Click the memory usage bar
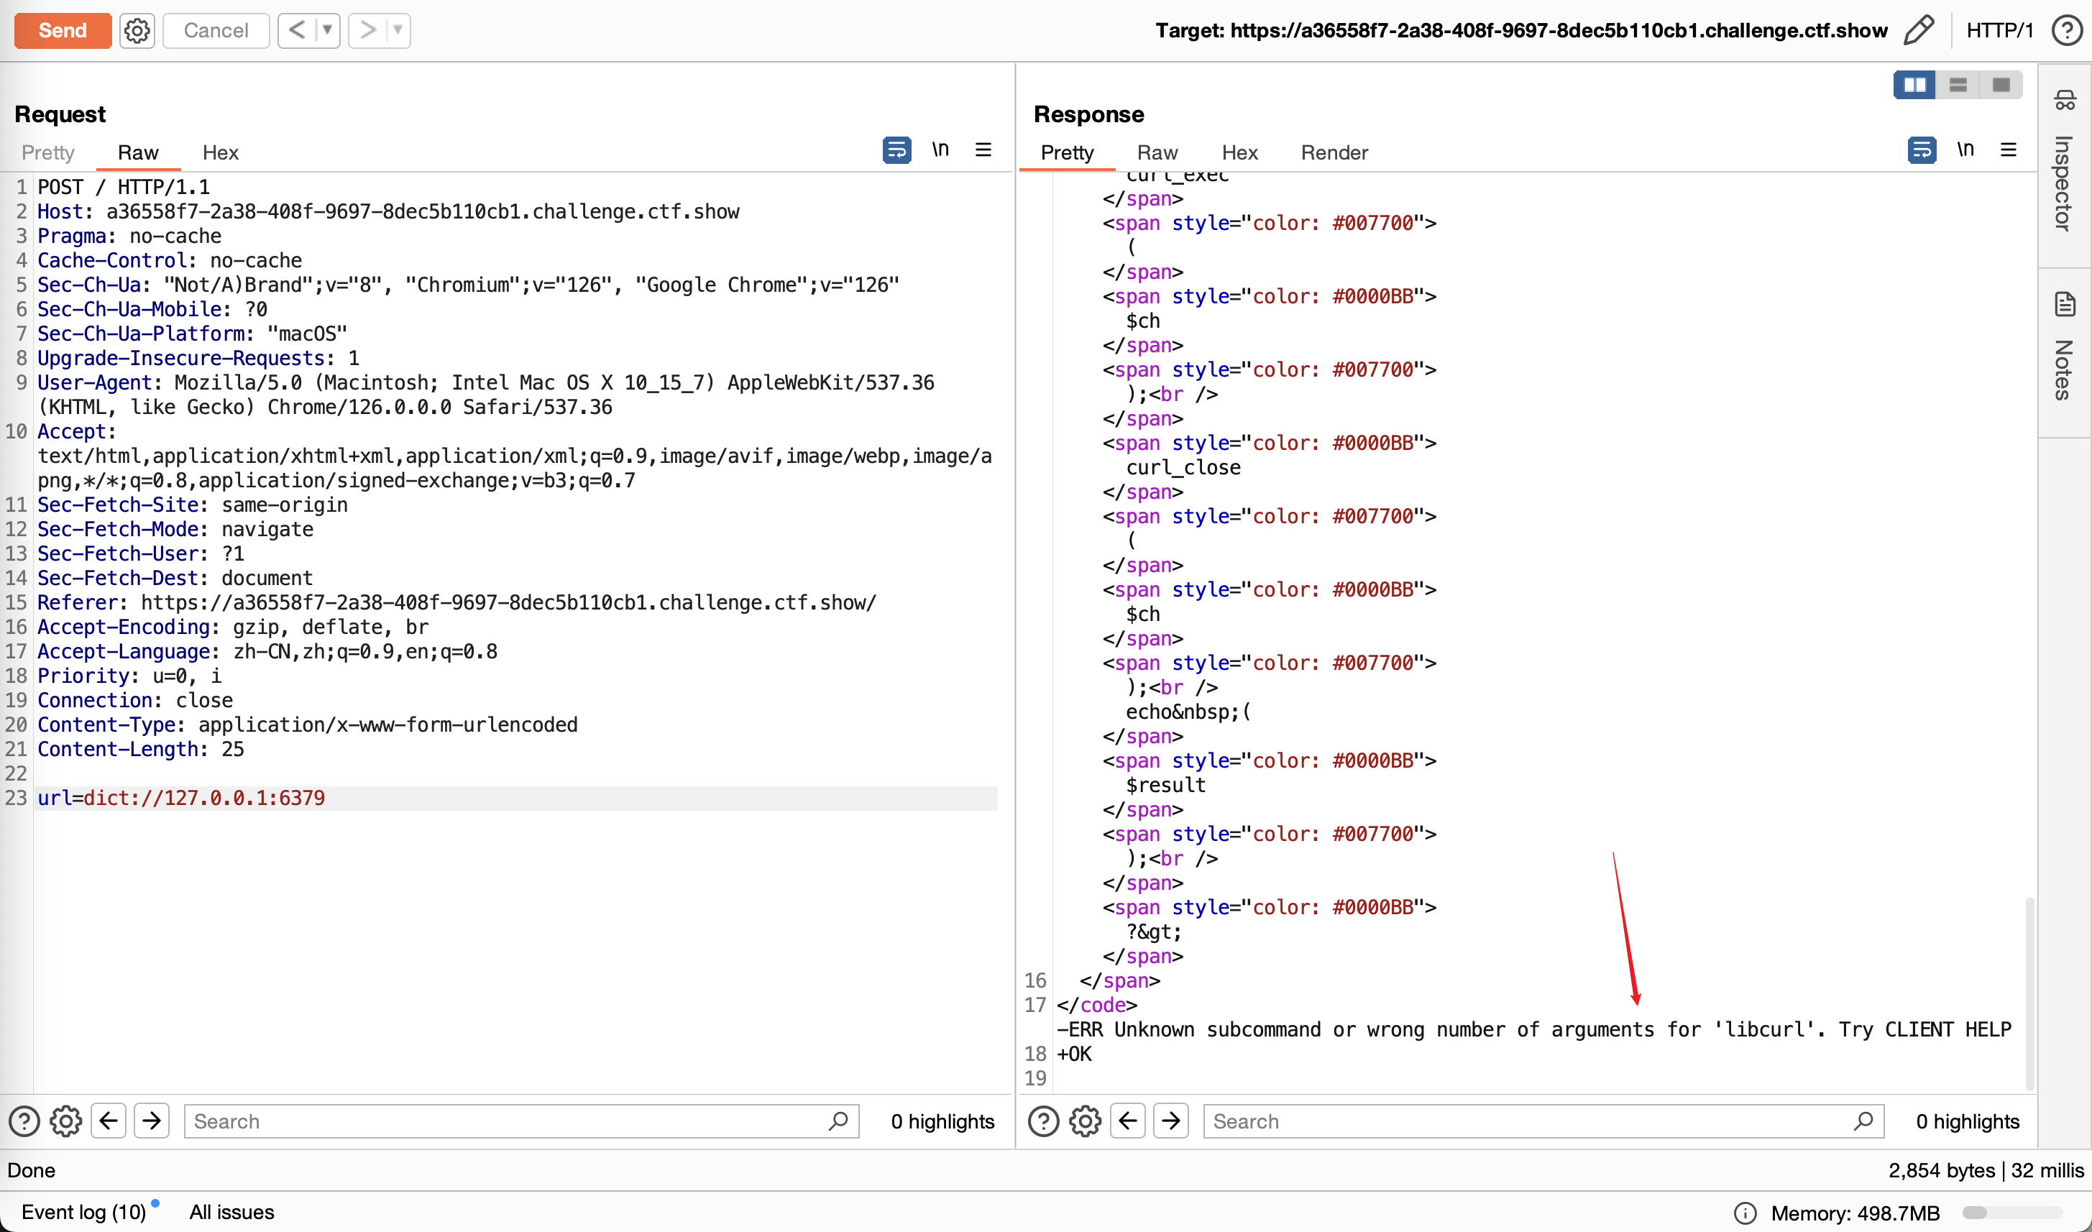Viewport: 2092px width, 1232px height. pyautogui.click(x=2013, y=1213)
